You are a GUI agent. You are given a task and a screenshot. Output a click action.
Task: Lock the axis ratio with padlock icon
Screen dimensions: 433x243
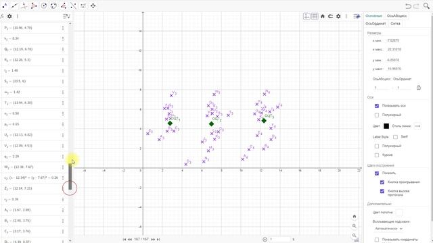[x=419, y=88]
